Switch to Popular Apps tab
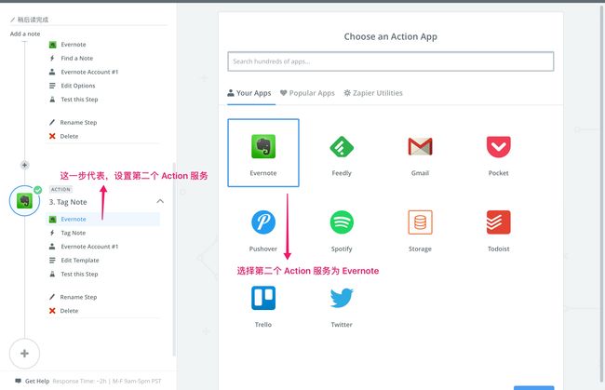The height and width of the screenshot is (390, 605). (x=307, y=93)
